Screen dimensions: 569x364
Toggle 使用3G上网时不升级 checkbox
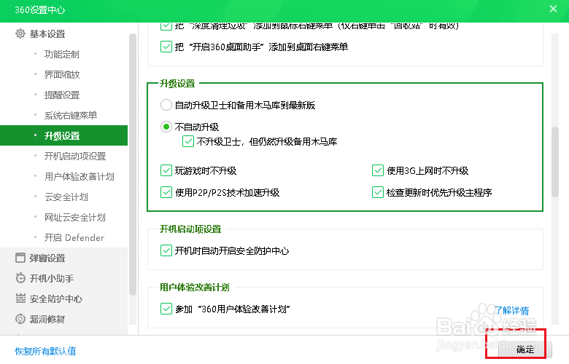pos(378,170)
